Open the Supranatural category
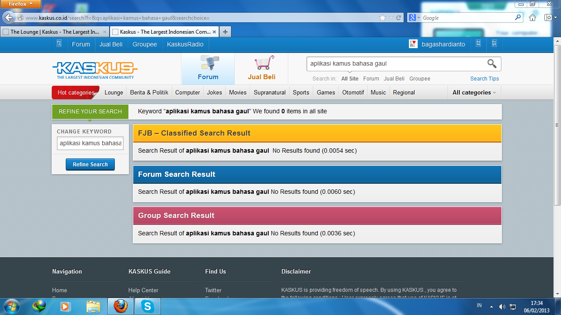 pos(270,92)
